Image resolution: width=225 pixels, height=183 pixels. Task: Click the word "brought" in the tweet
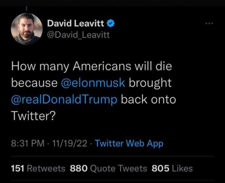[150, 83]
